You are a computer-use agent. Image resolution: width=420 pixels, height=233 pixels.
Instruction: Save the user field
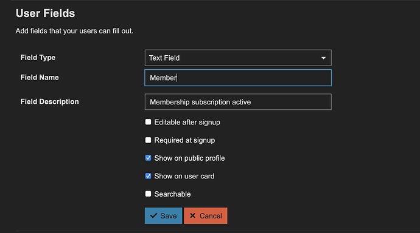(163, 215)
